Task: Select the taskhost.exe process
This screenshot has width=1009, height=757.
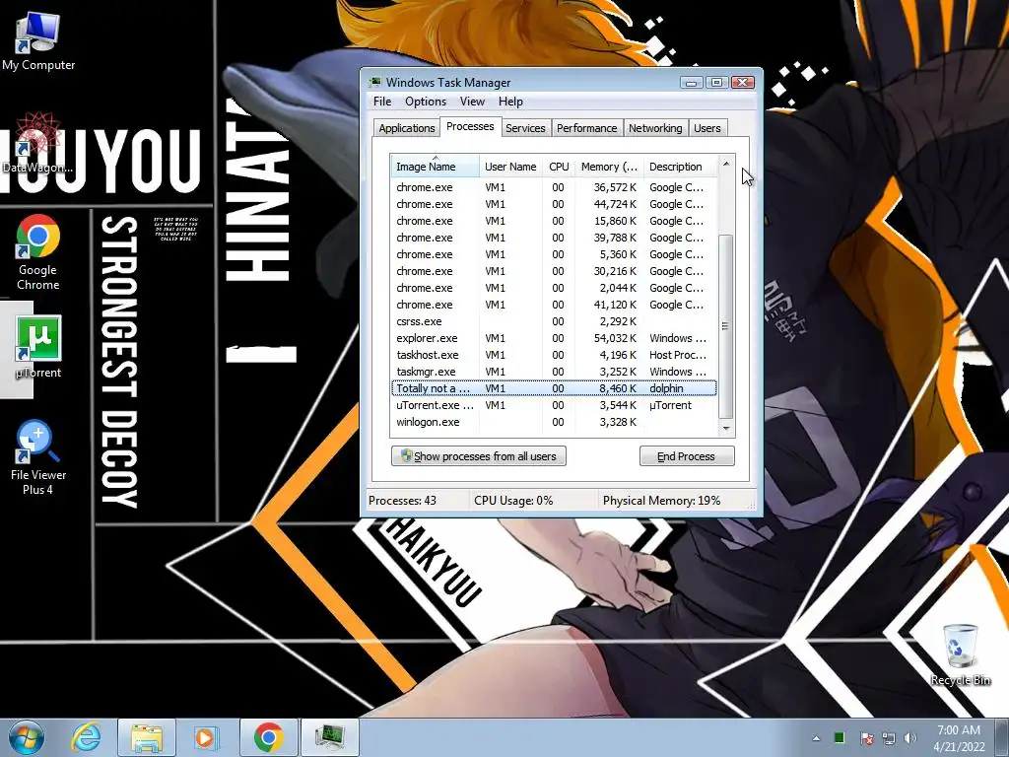Action: (x=554, y=355)
